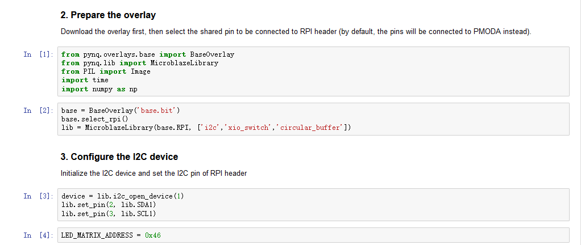Click the "import numpy as np" line
The image size is (581, 245).
click(99, 89)
